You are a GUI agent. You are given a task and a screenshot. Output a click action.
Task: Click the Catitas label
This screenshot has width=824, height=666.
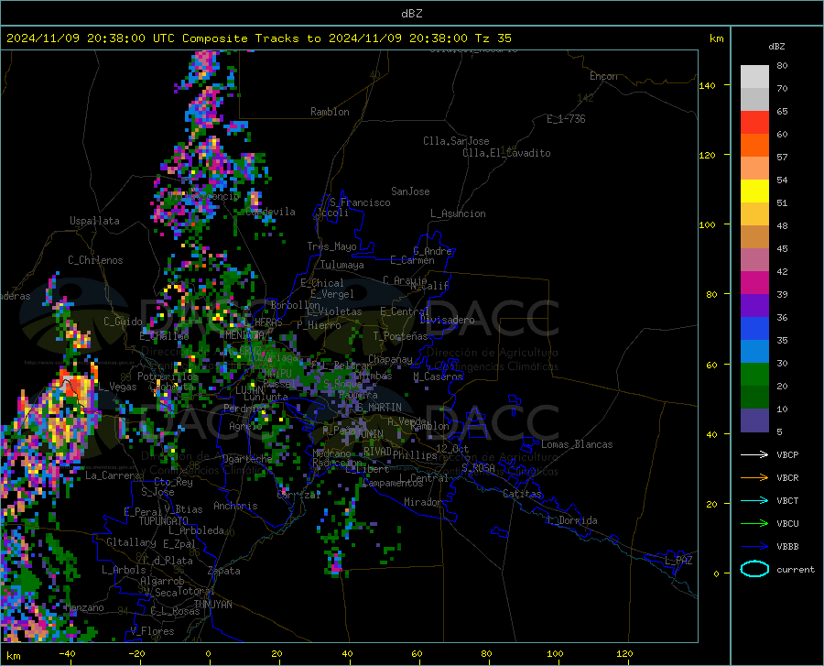(523, 494)
